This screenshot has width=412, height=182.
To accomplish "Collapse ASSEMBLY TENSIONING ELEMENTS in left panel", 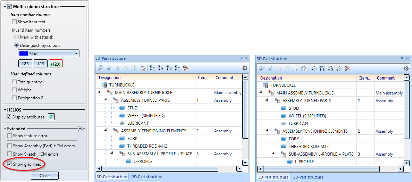I will coord(106,131).
